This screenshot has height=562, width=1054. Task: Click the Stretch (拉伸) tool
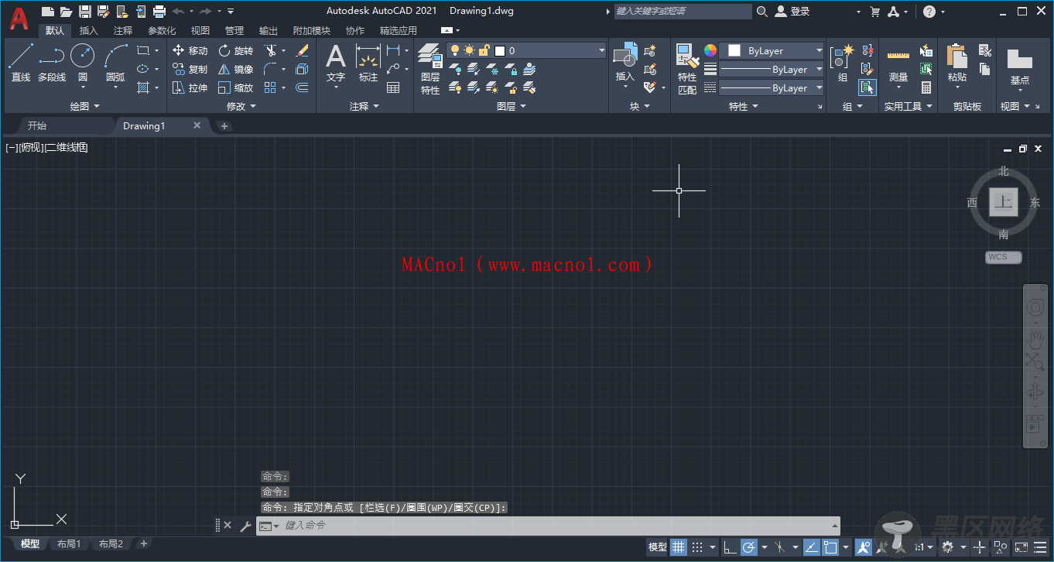click(190, 87)
